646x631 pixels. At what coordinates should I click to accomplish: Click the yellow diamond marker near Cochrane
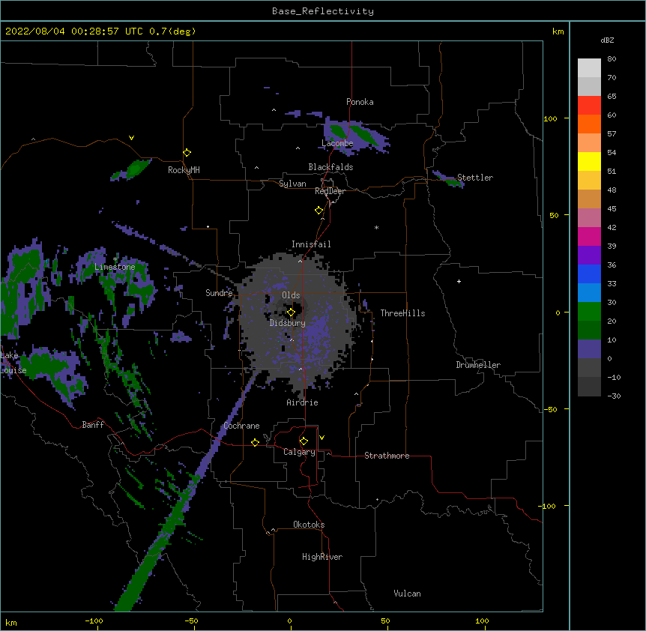tap(255, 442)
